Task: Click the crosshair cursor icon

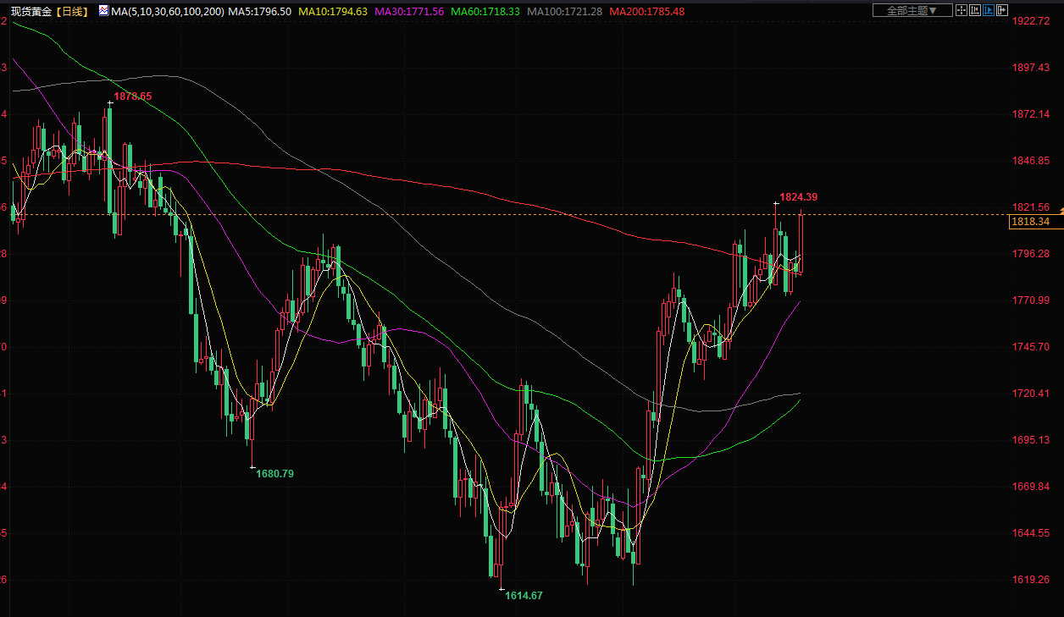Action: click(960, 10)
